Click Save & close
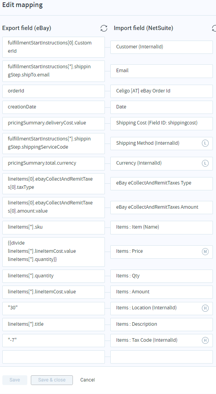Image resolution: width=216 pixels, height=394 pixels. [52, 380]
